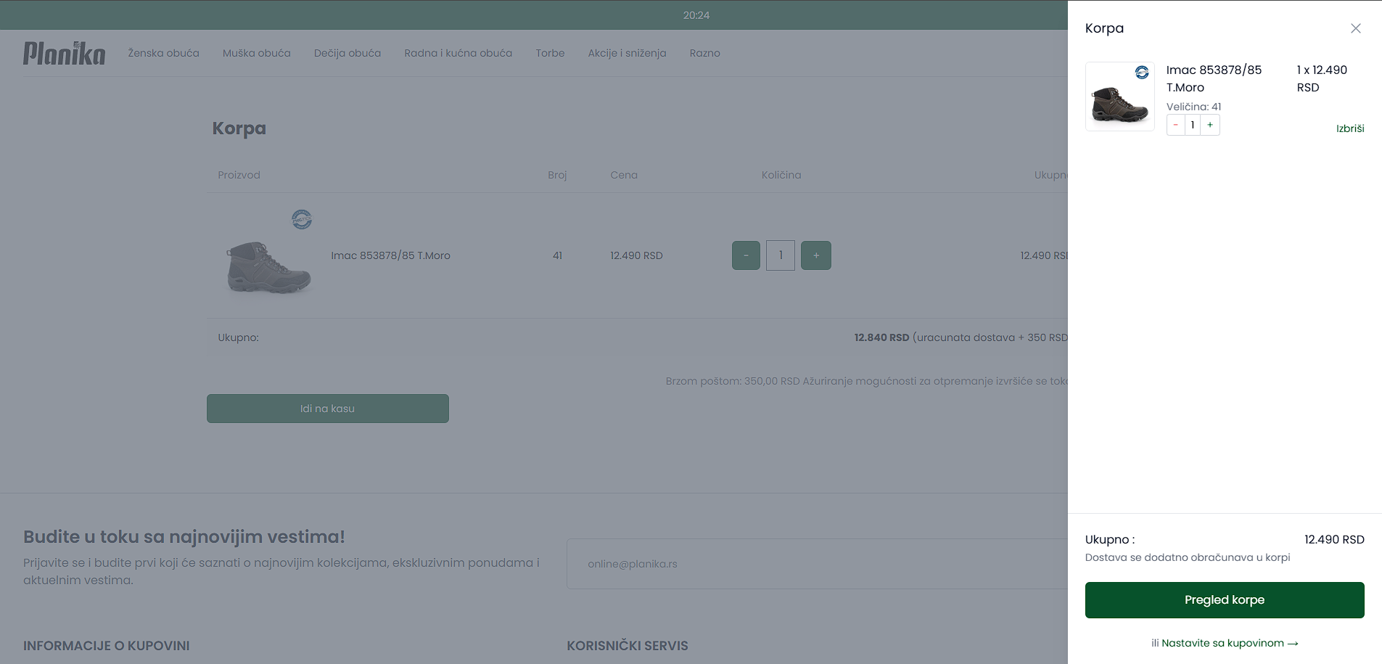Click brand badge icon on sidebar product thumbnail

[1142, 72]
